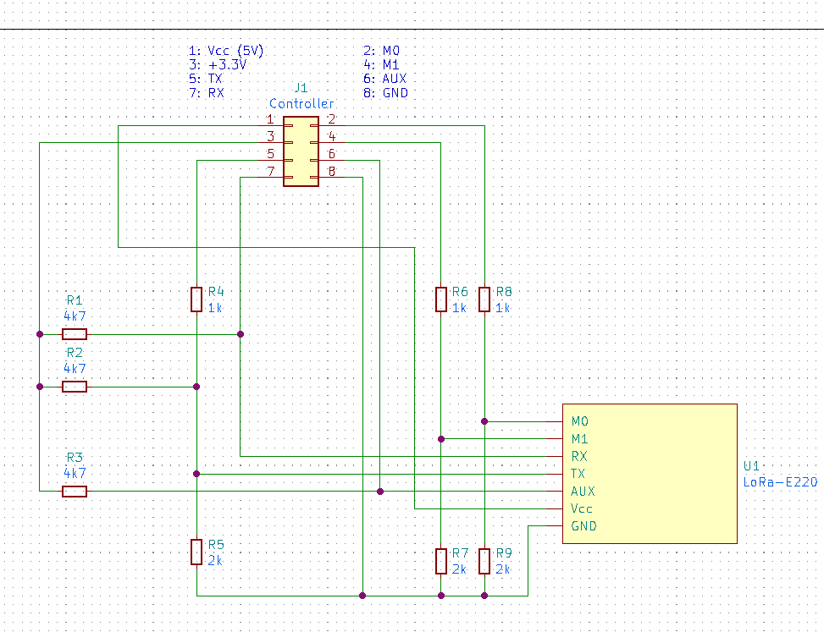
Task: Select resistor R9 symbol
Action: tap(484, 561)
